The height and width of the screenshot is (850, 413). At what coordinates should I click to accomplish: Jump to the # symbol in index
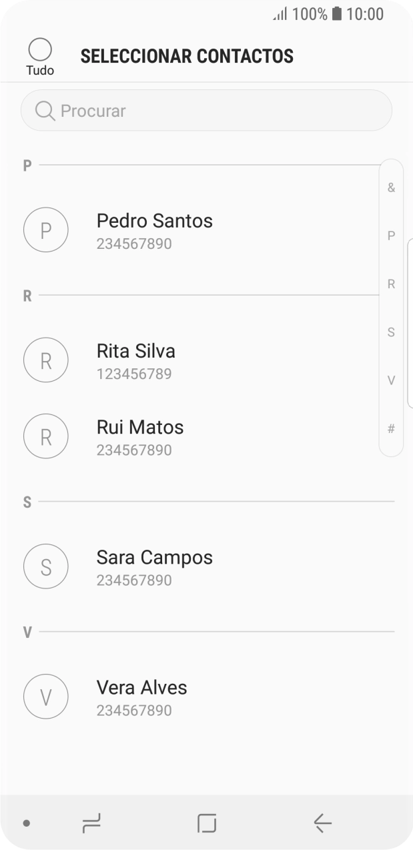pyautogui.click(x=390, y=429)
